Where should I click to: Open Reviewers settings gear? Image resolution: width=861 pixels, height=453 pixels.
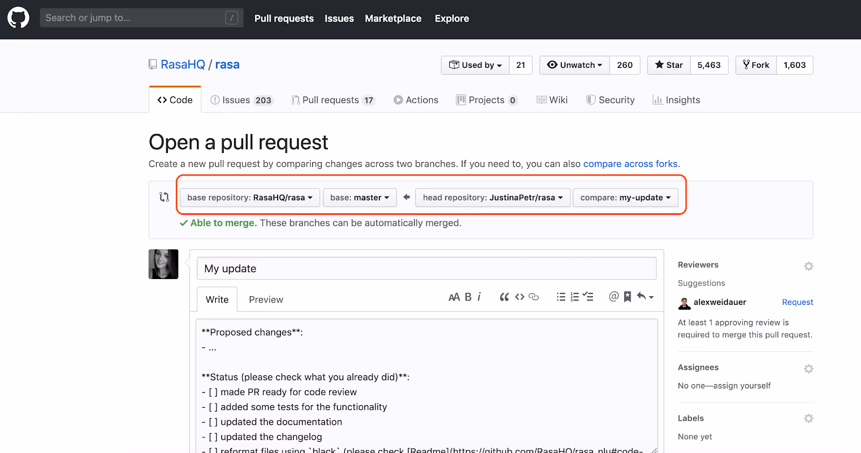tap(808, 266)
